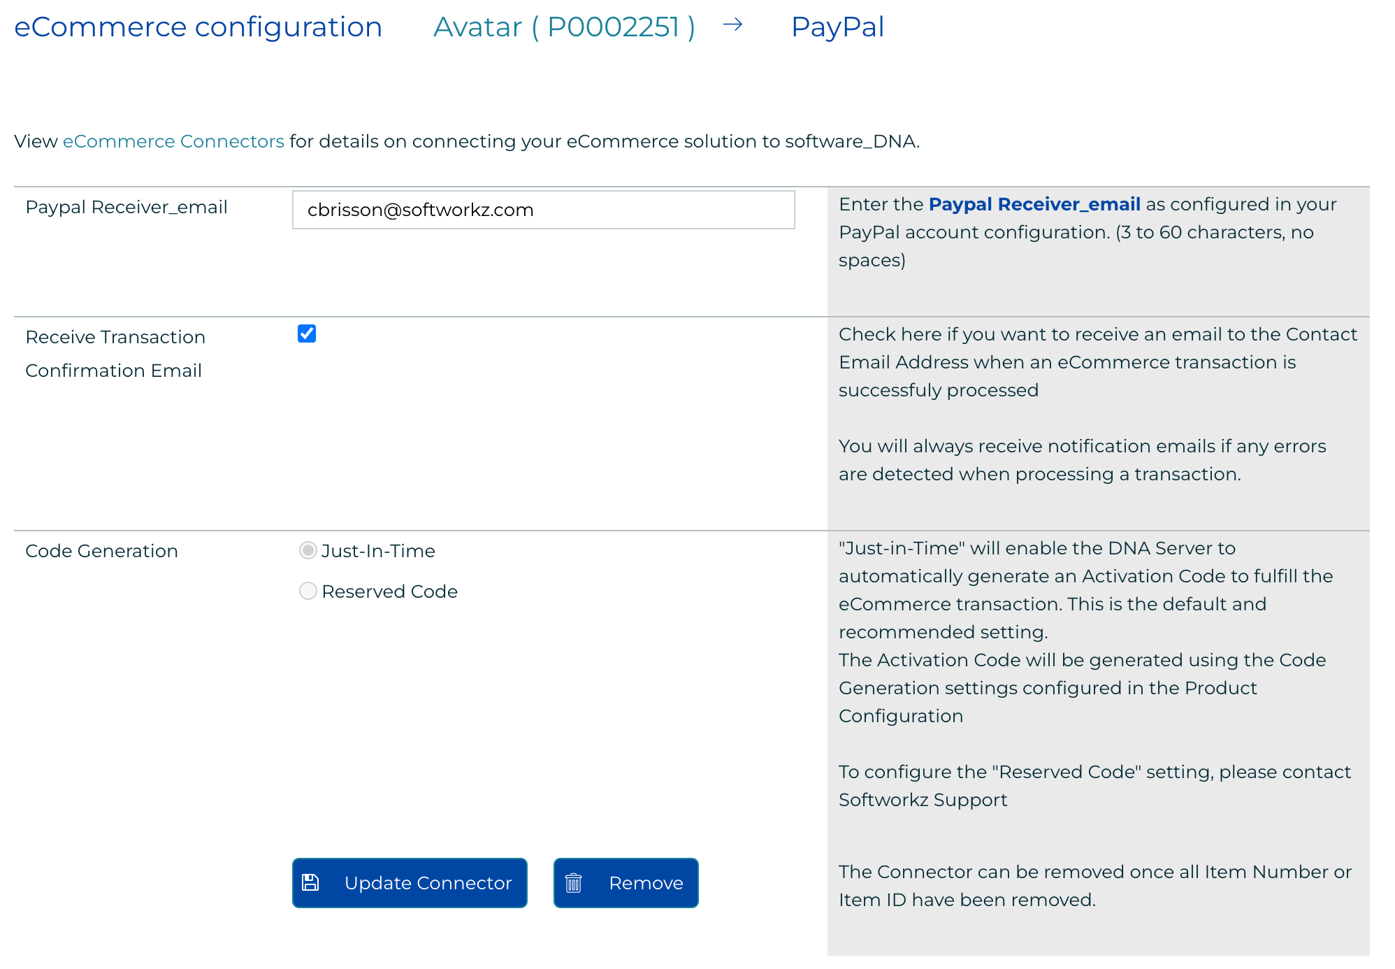1395x969 pixels.
Task: Click the save icon on Update Connector button
Action: pos(314,882)
